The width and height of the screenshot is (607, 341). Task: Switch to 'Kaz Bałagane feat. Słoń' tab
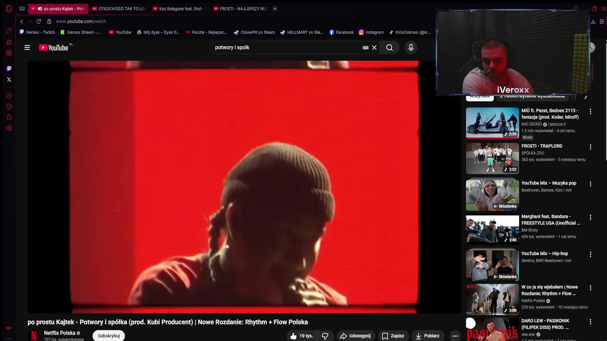click(x=180, y=9)
